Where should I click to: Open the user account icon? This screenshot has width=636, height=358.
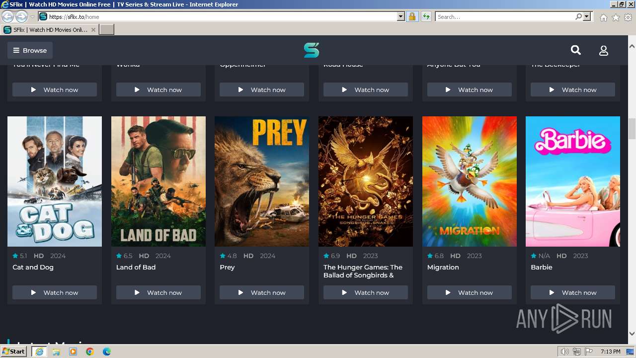pyautogui.click(x=604, y=50)
